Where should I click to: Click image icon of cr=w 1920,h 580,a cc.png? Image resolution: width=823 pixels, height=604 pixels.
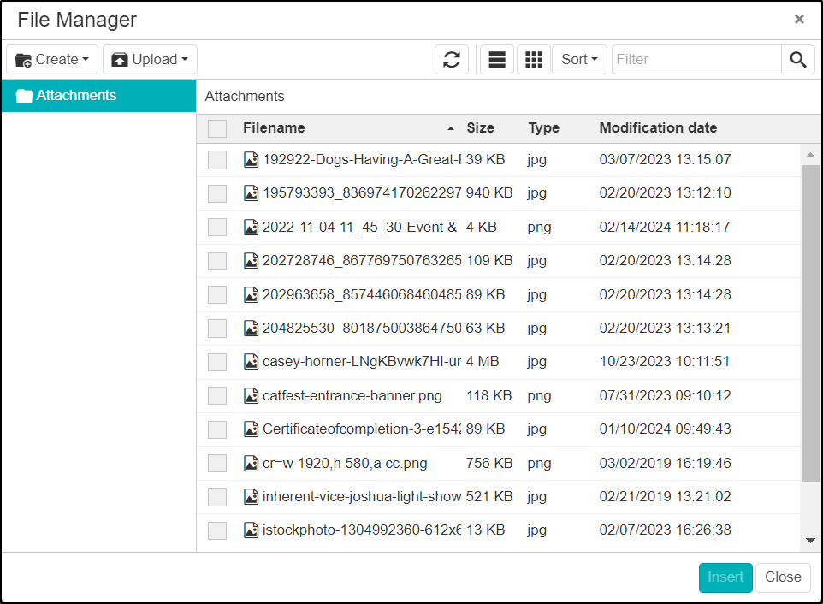tap(251, 464)
